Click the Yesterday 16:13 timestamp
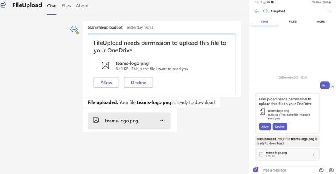The image size is (336, 174). tap(140, 27)
